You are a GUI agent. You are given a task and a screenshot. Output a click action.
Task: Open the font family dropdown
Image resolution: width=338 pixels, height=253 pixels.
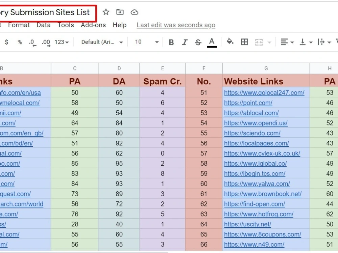[x=102, y=42]
